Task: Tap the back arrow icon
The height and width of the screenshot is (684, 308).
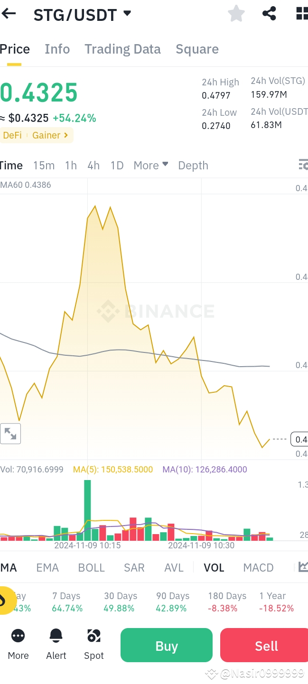Action: [x=9, y=14]
